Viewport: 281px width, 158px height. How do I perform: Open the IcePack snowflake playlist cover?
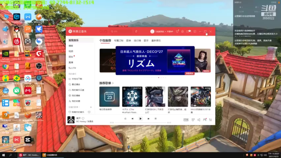click(x=132, y=97)
